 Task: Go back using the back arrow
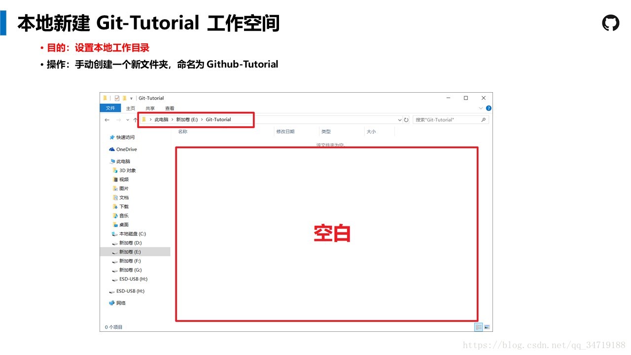coord(107,120)
